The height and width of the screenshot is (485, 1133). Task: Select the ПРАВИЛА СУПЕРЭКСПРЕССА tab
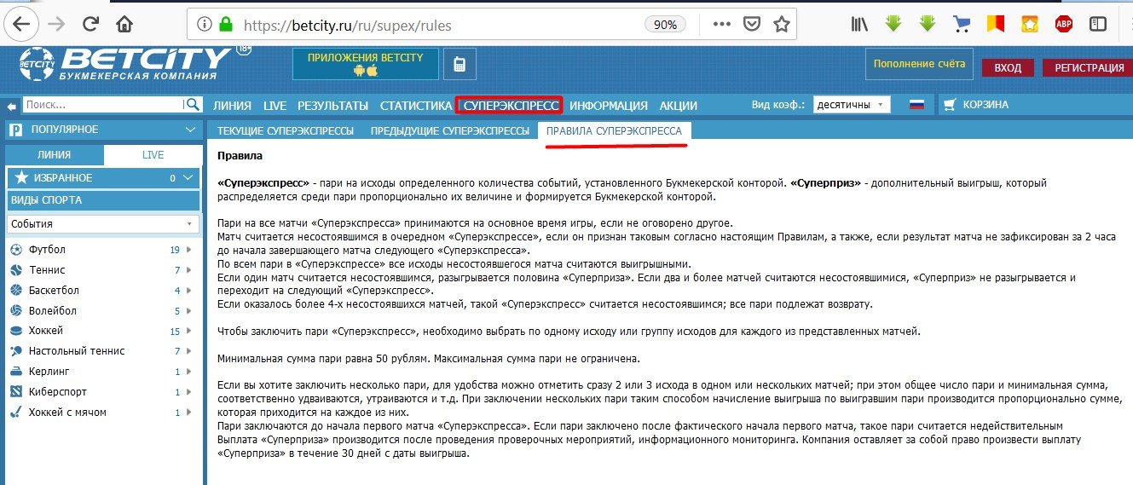tap(614, 131)
